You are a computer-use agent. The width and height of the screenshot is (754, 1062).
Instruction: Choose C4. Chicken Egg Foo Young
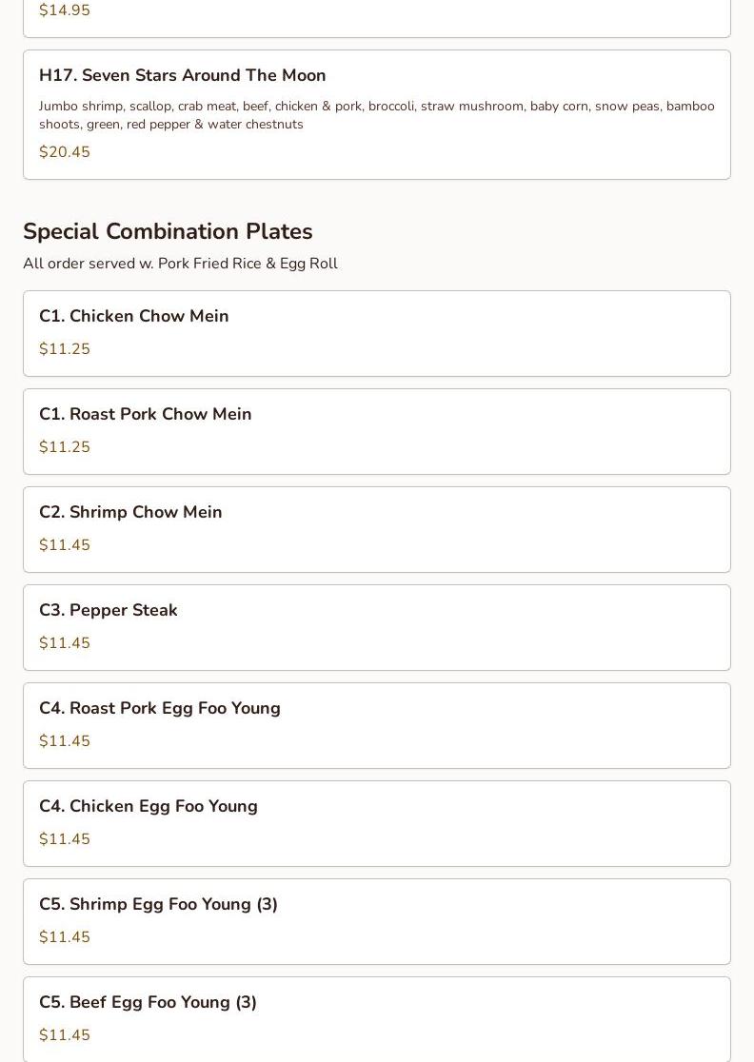[149, 806]
